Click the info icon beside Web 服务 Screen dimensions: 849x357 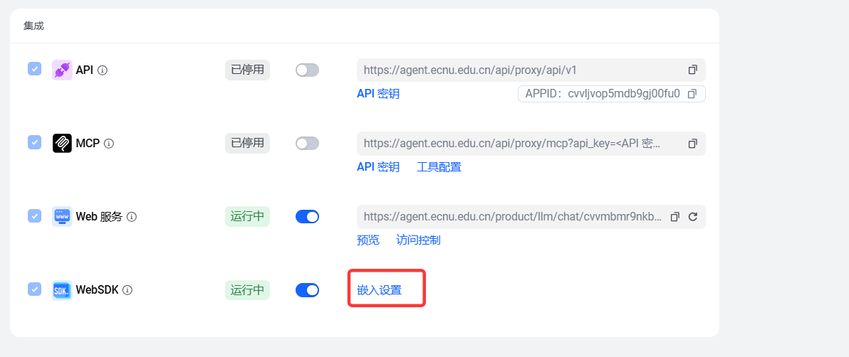pyautogui.click(x=132, y=217)
